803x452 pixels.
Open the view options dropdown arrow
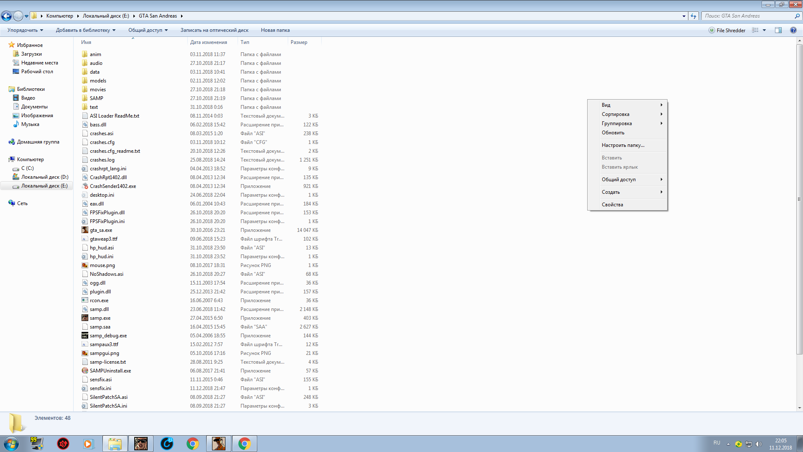point(764,30)
